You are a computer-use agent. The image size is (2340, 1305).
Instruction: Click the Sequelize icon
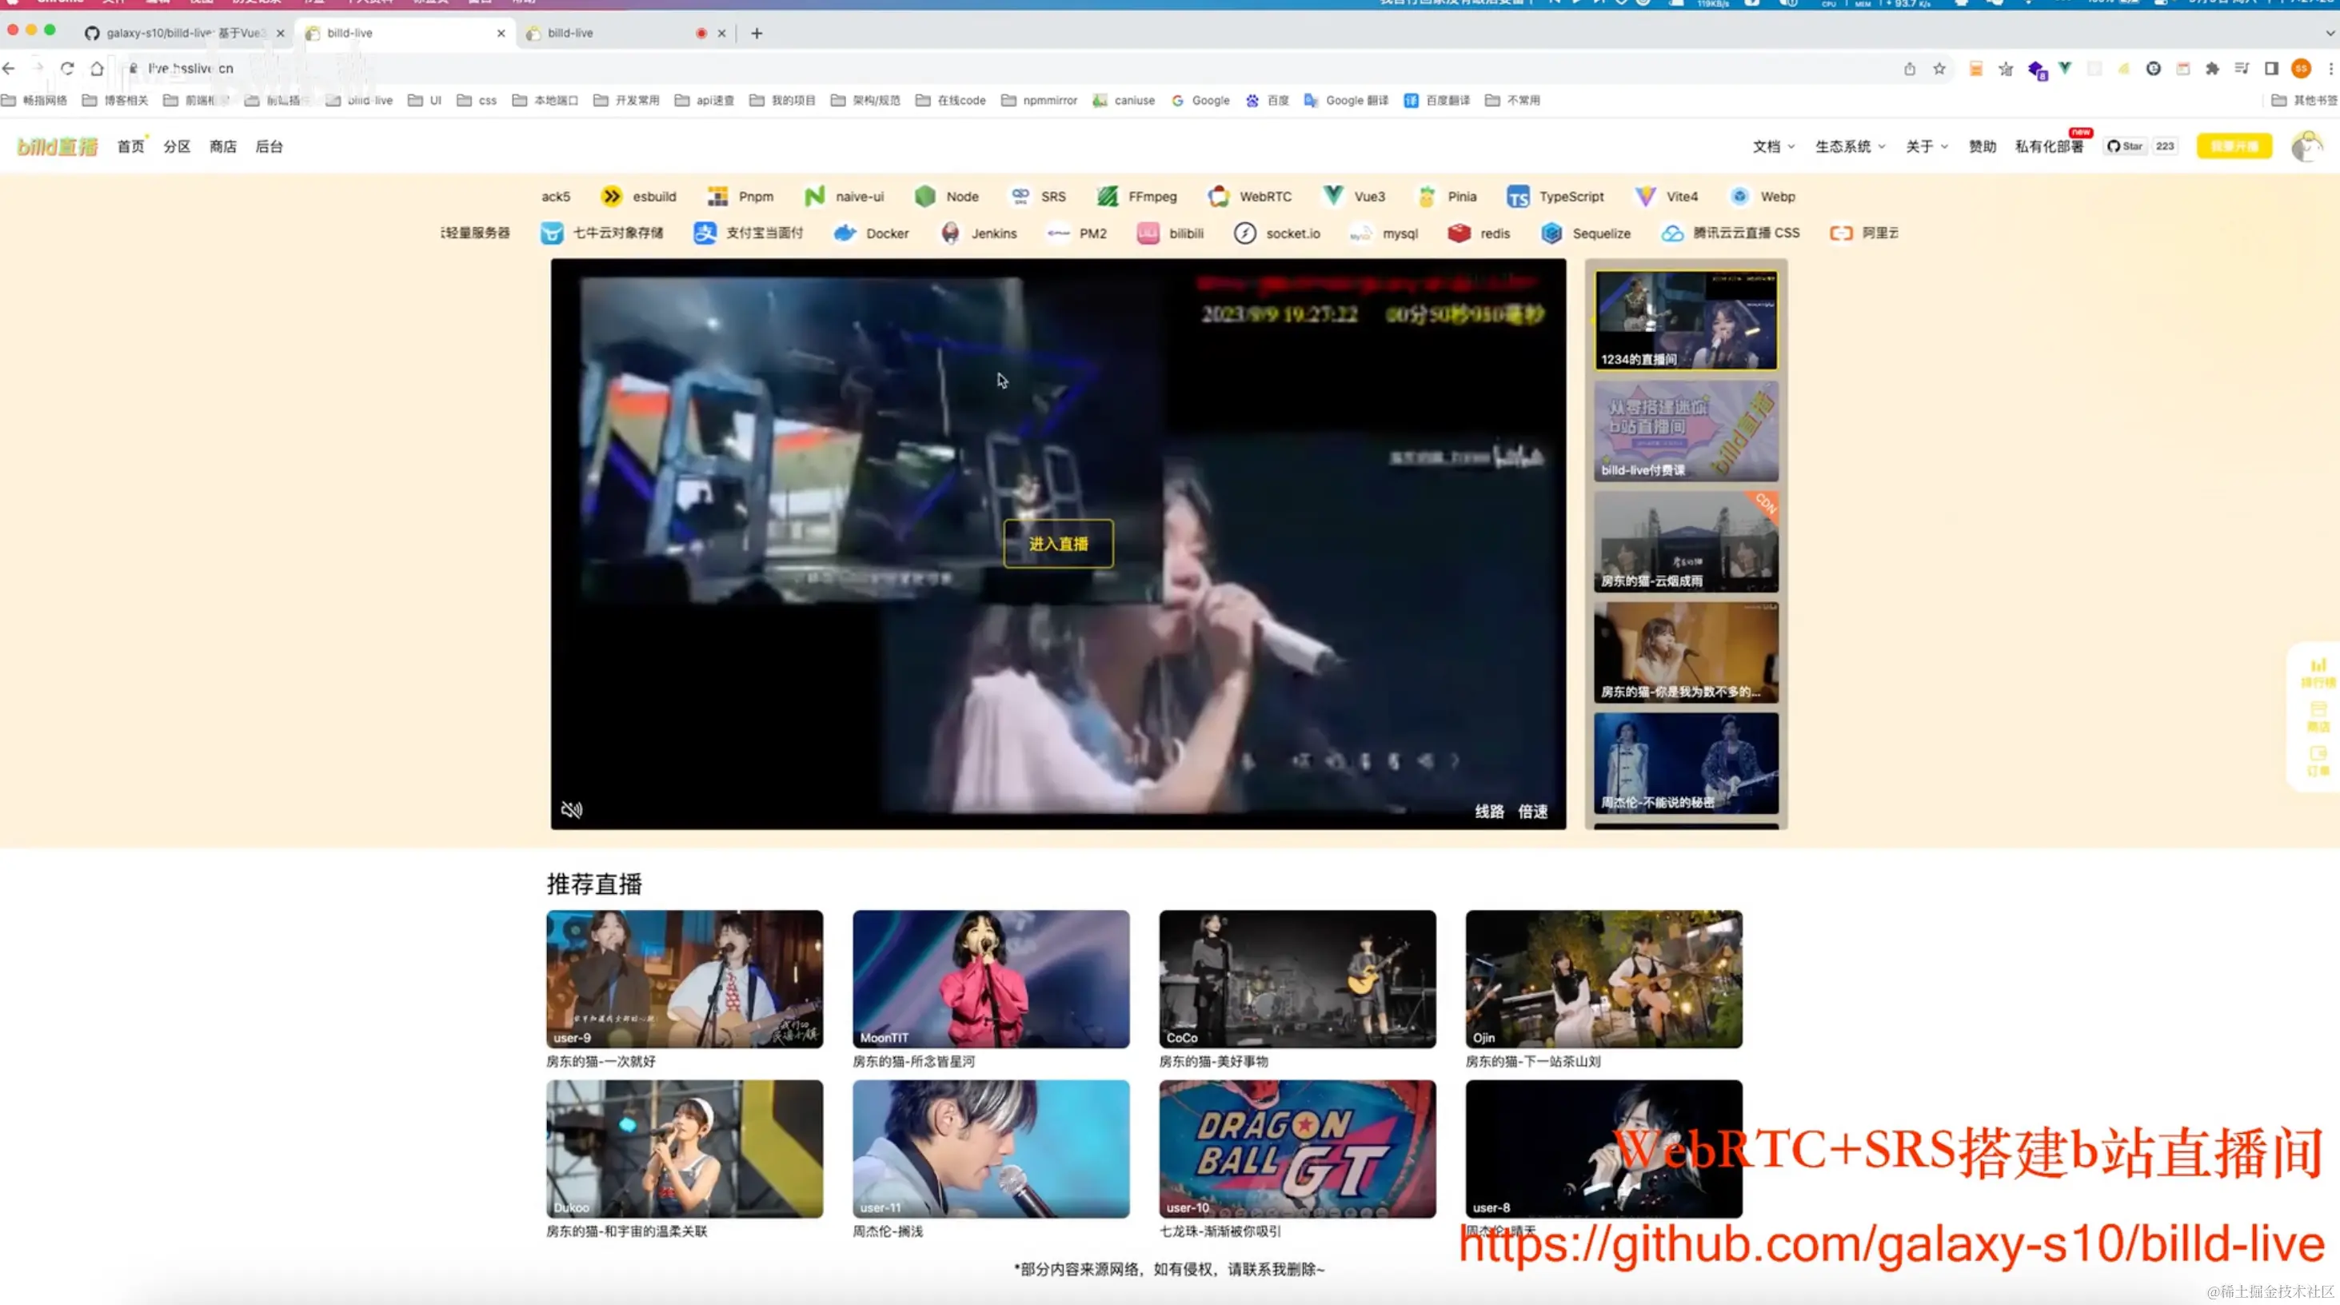1551,233
